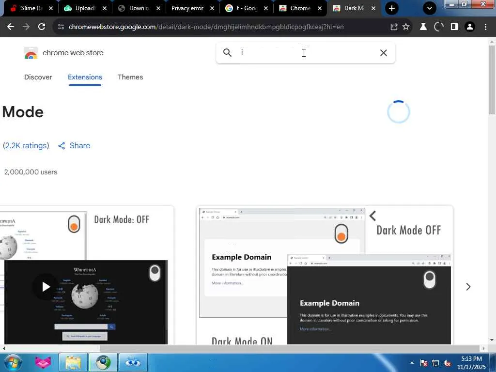Click the Share icon beside ratings
This screenshot has width=496, height=372.
click(x=62, y=145)
